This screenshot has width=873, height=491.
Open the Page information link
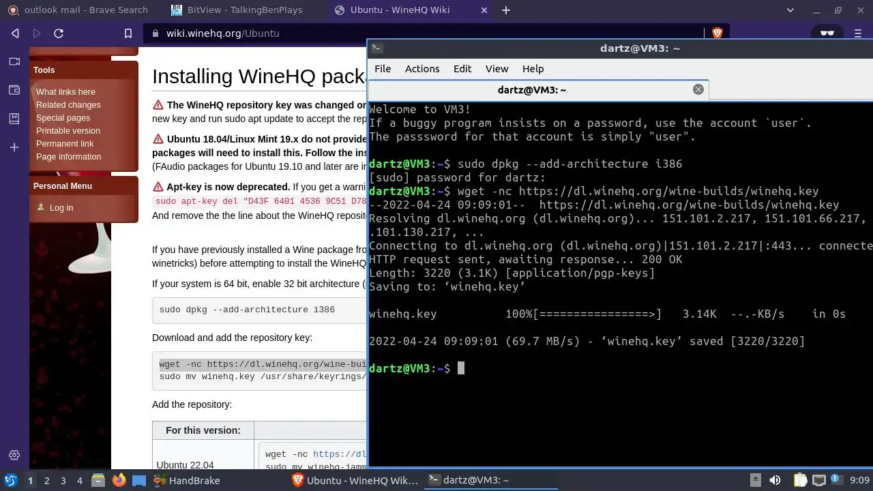pos(68,157)
